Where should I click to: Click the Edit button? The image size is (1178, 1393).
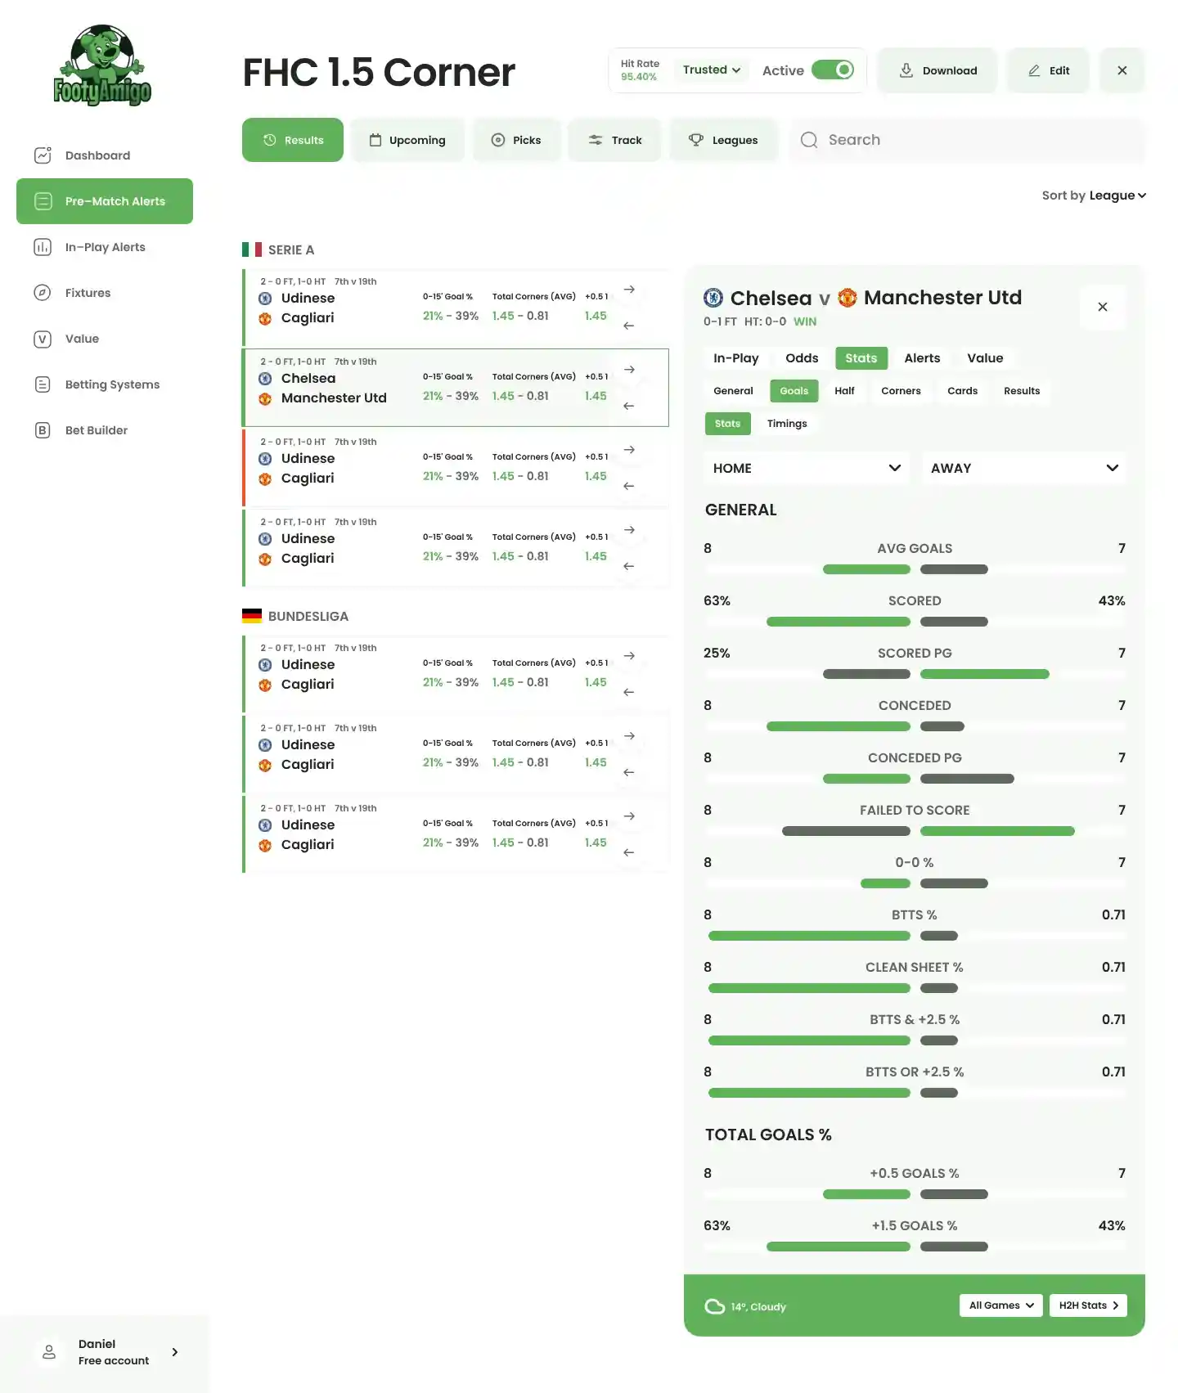pyautogui.click(x=1048, y=70)
